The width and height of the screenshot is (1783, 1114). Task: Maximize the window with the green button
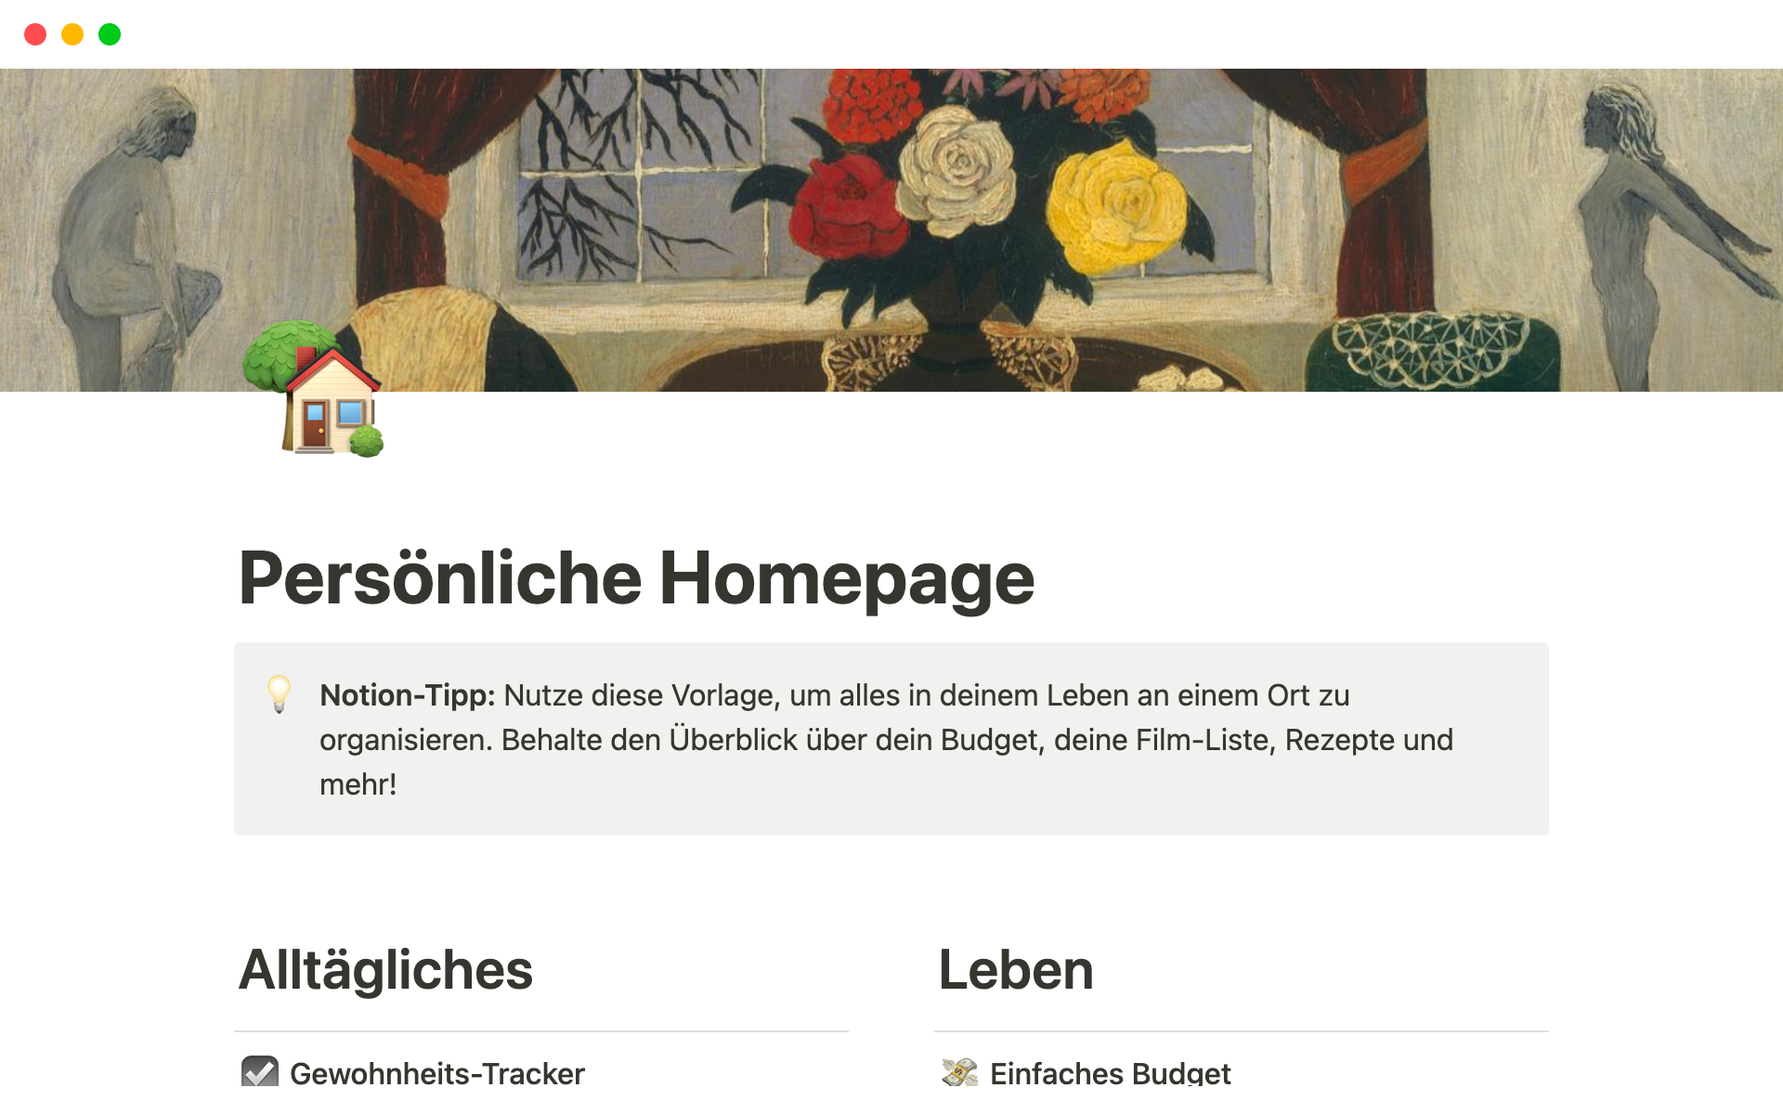(x=110, y=34)
